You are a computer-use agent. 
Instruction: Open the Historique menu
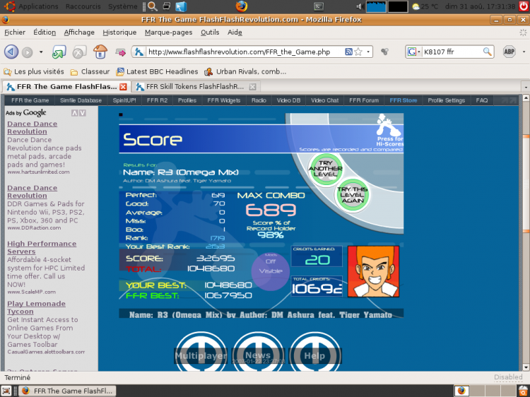[x=119, y=32]
